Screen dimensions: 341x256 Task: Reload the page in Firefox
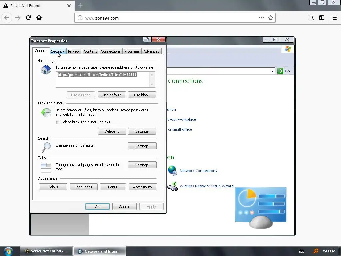coord(28,18)
